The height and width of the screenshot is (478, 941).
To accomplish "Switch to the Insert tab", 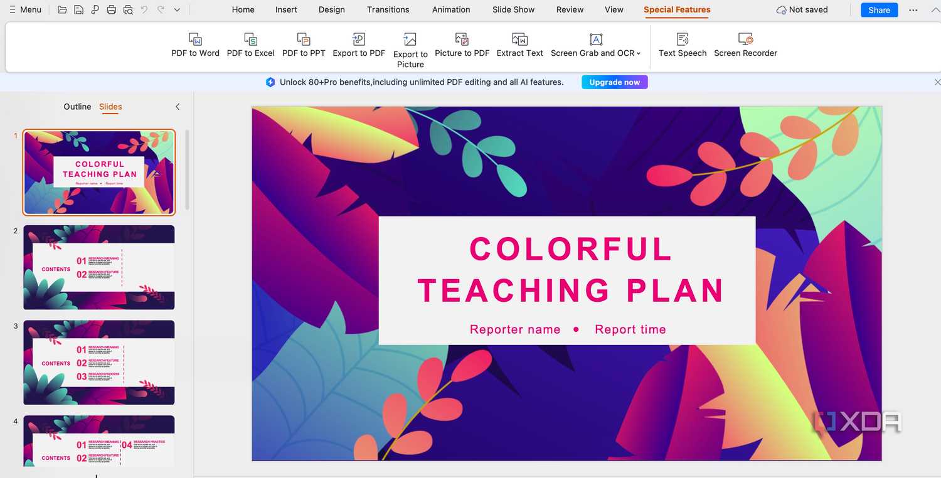I will point(286,9).
